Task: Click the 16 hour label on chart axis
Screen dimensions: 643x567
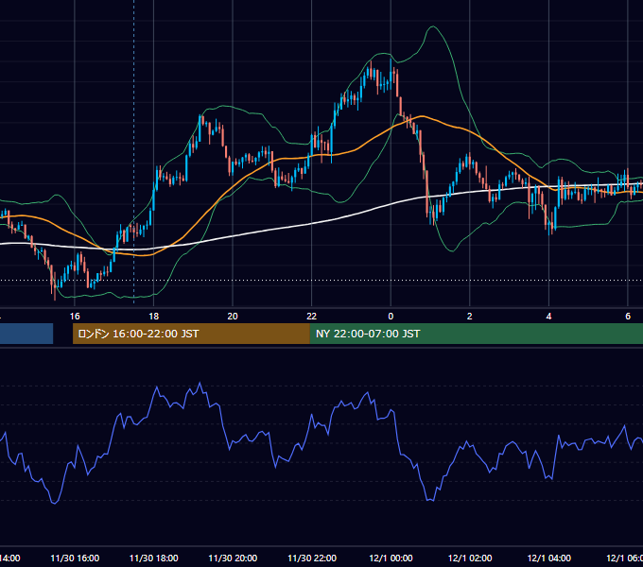Action: click(x=75, y=317)
